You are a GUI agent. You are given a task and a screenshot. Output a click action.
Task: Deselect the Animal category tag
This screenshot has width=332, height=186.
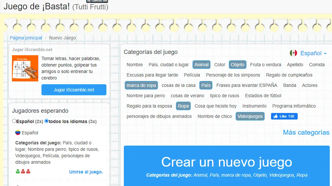[201, 65]
